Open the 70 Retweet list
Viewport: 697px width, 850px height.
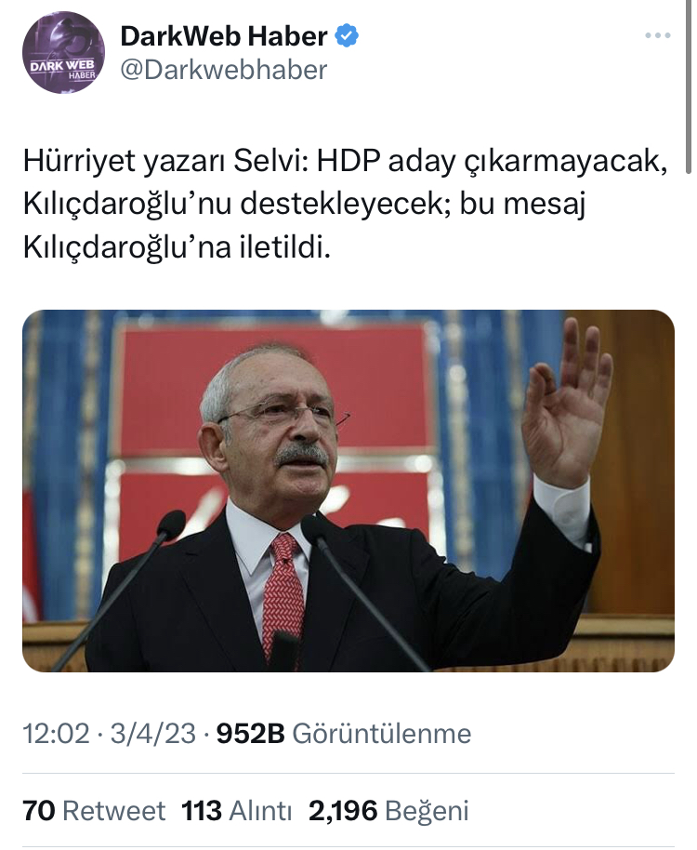94,811
